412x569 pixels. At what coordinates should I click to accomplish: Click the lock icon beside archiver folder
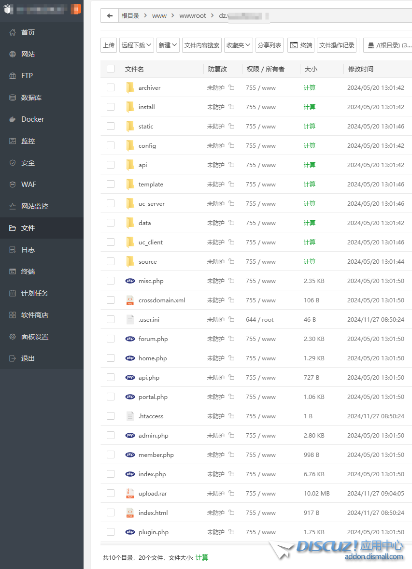[231, 88]
